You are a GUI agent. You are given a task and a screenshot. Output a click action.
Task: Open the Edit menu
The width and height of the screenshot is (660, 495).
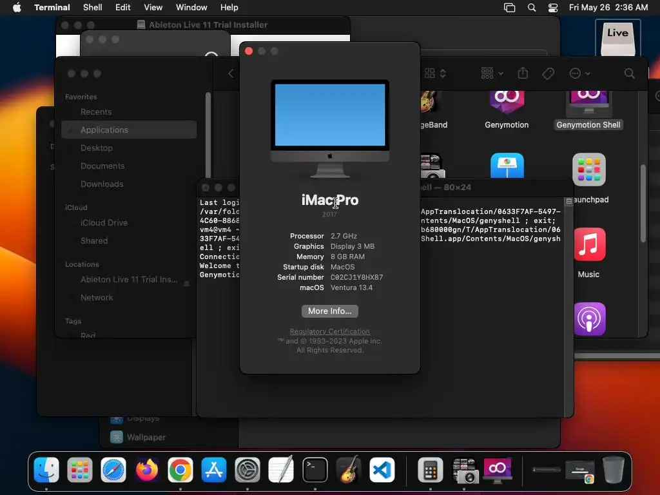[123, 8]
